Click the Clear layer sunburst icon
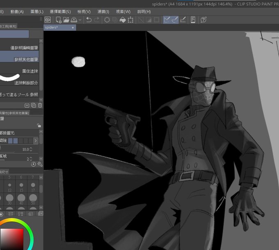Screen dimensions: 279x250 click(107, 20)
